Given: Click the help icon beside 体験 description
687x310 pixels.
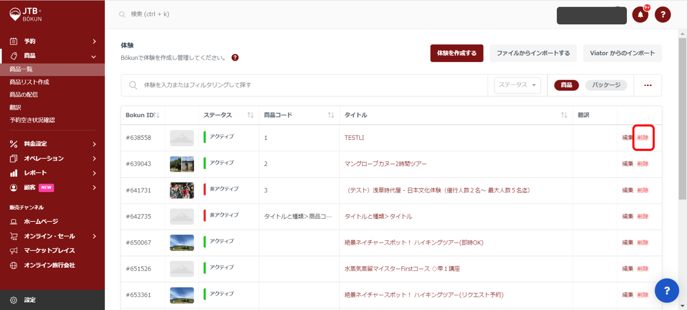Looking at the screenshot, I should [x=235, y=58].
